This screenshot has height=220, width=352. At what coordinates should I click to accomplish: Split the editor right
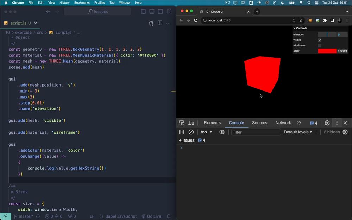pyautogui.click(x=160, y=23)
